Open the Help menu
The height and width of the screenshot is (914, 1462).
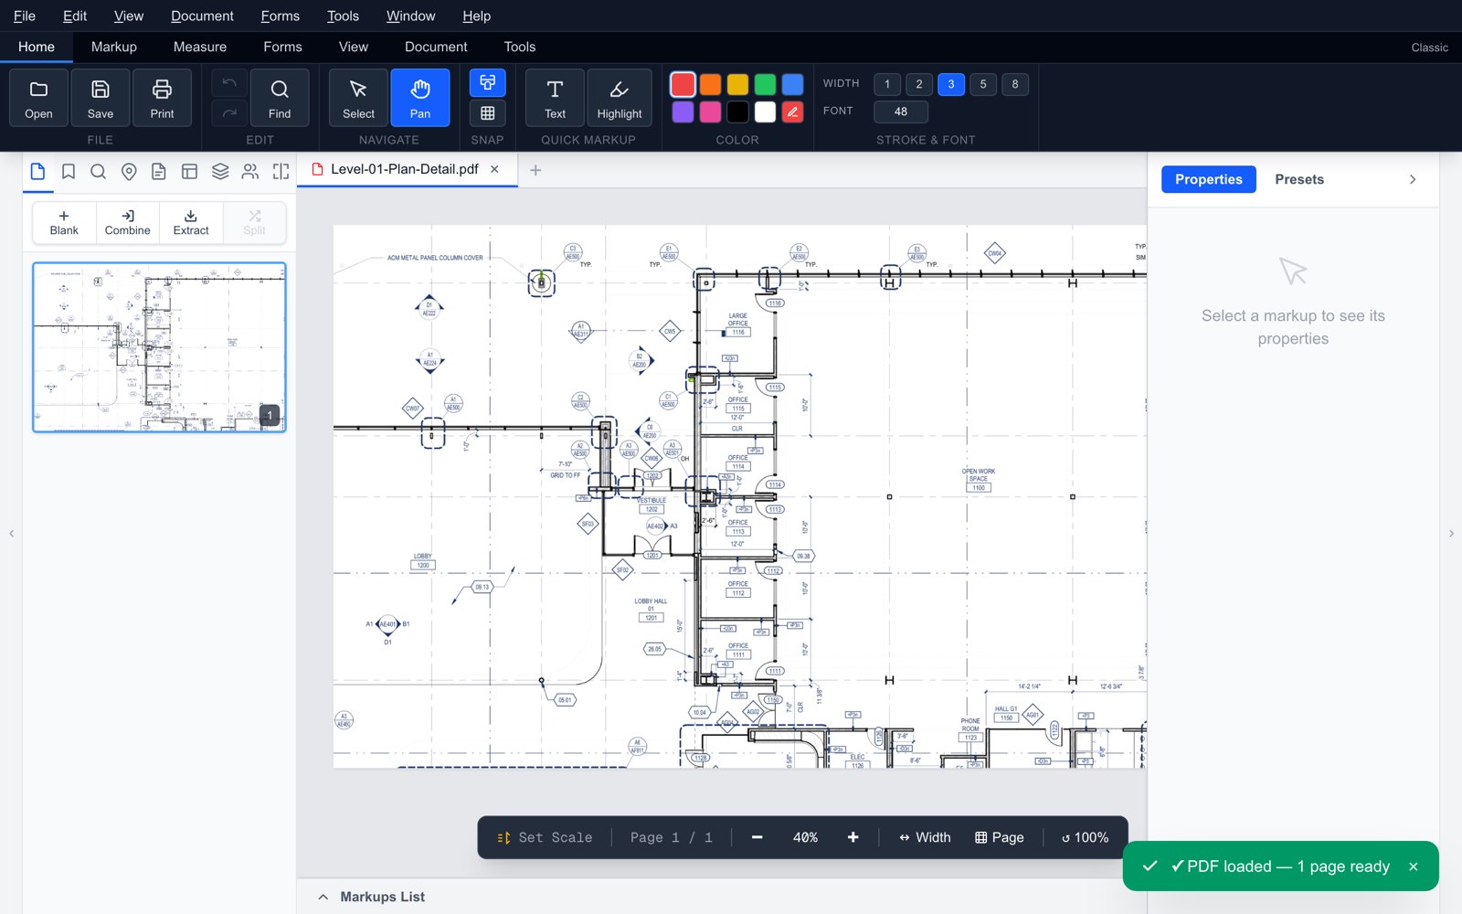click(476, 16)
